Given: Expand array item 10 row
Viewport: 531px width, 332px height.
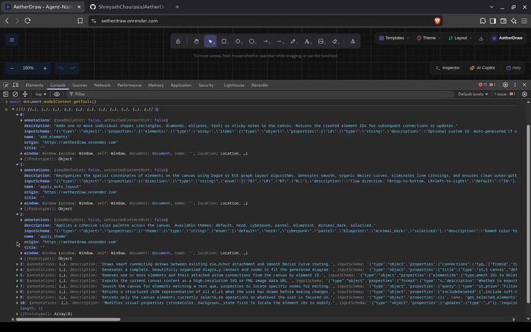Looking at the screenshot, I should pos(18,303).
